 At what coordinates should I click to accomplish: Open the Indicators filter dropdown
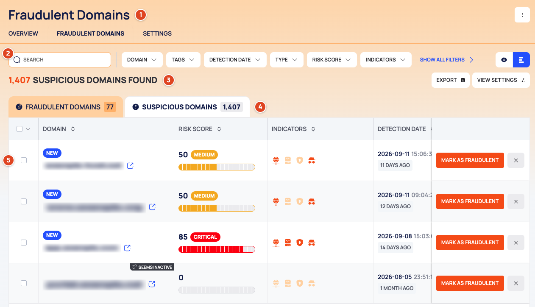[386, 60]
